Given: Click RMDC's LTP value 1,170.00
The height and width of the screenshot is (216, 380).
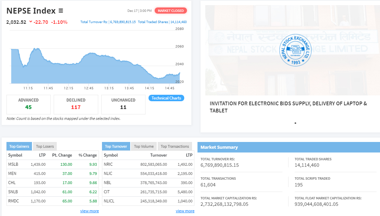Looking at the screenshot, I should tap(38, 201).
